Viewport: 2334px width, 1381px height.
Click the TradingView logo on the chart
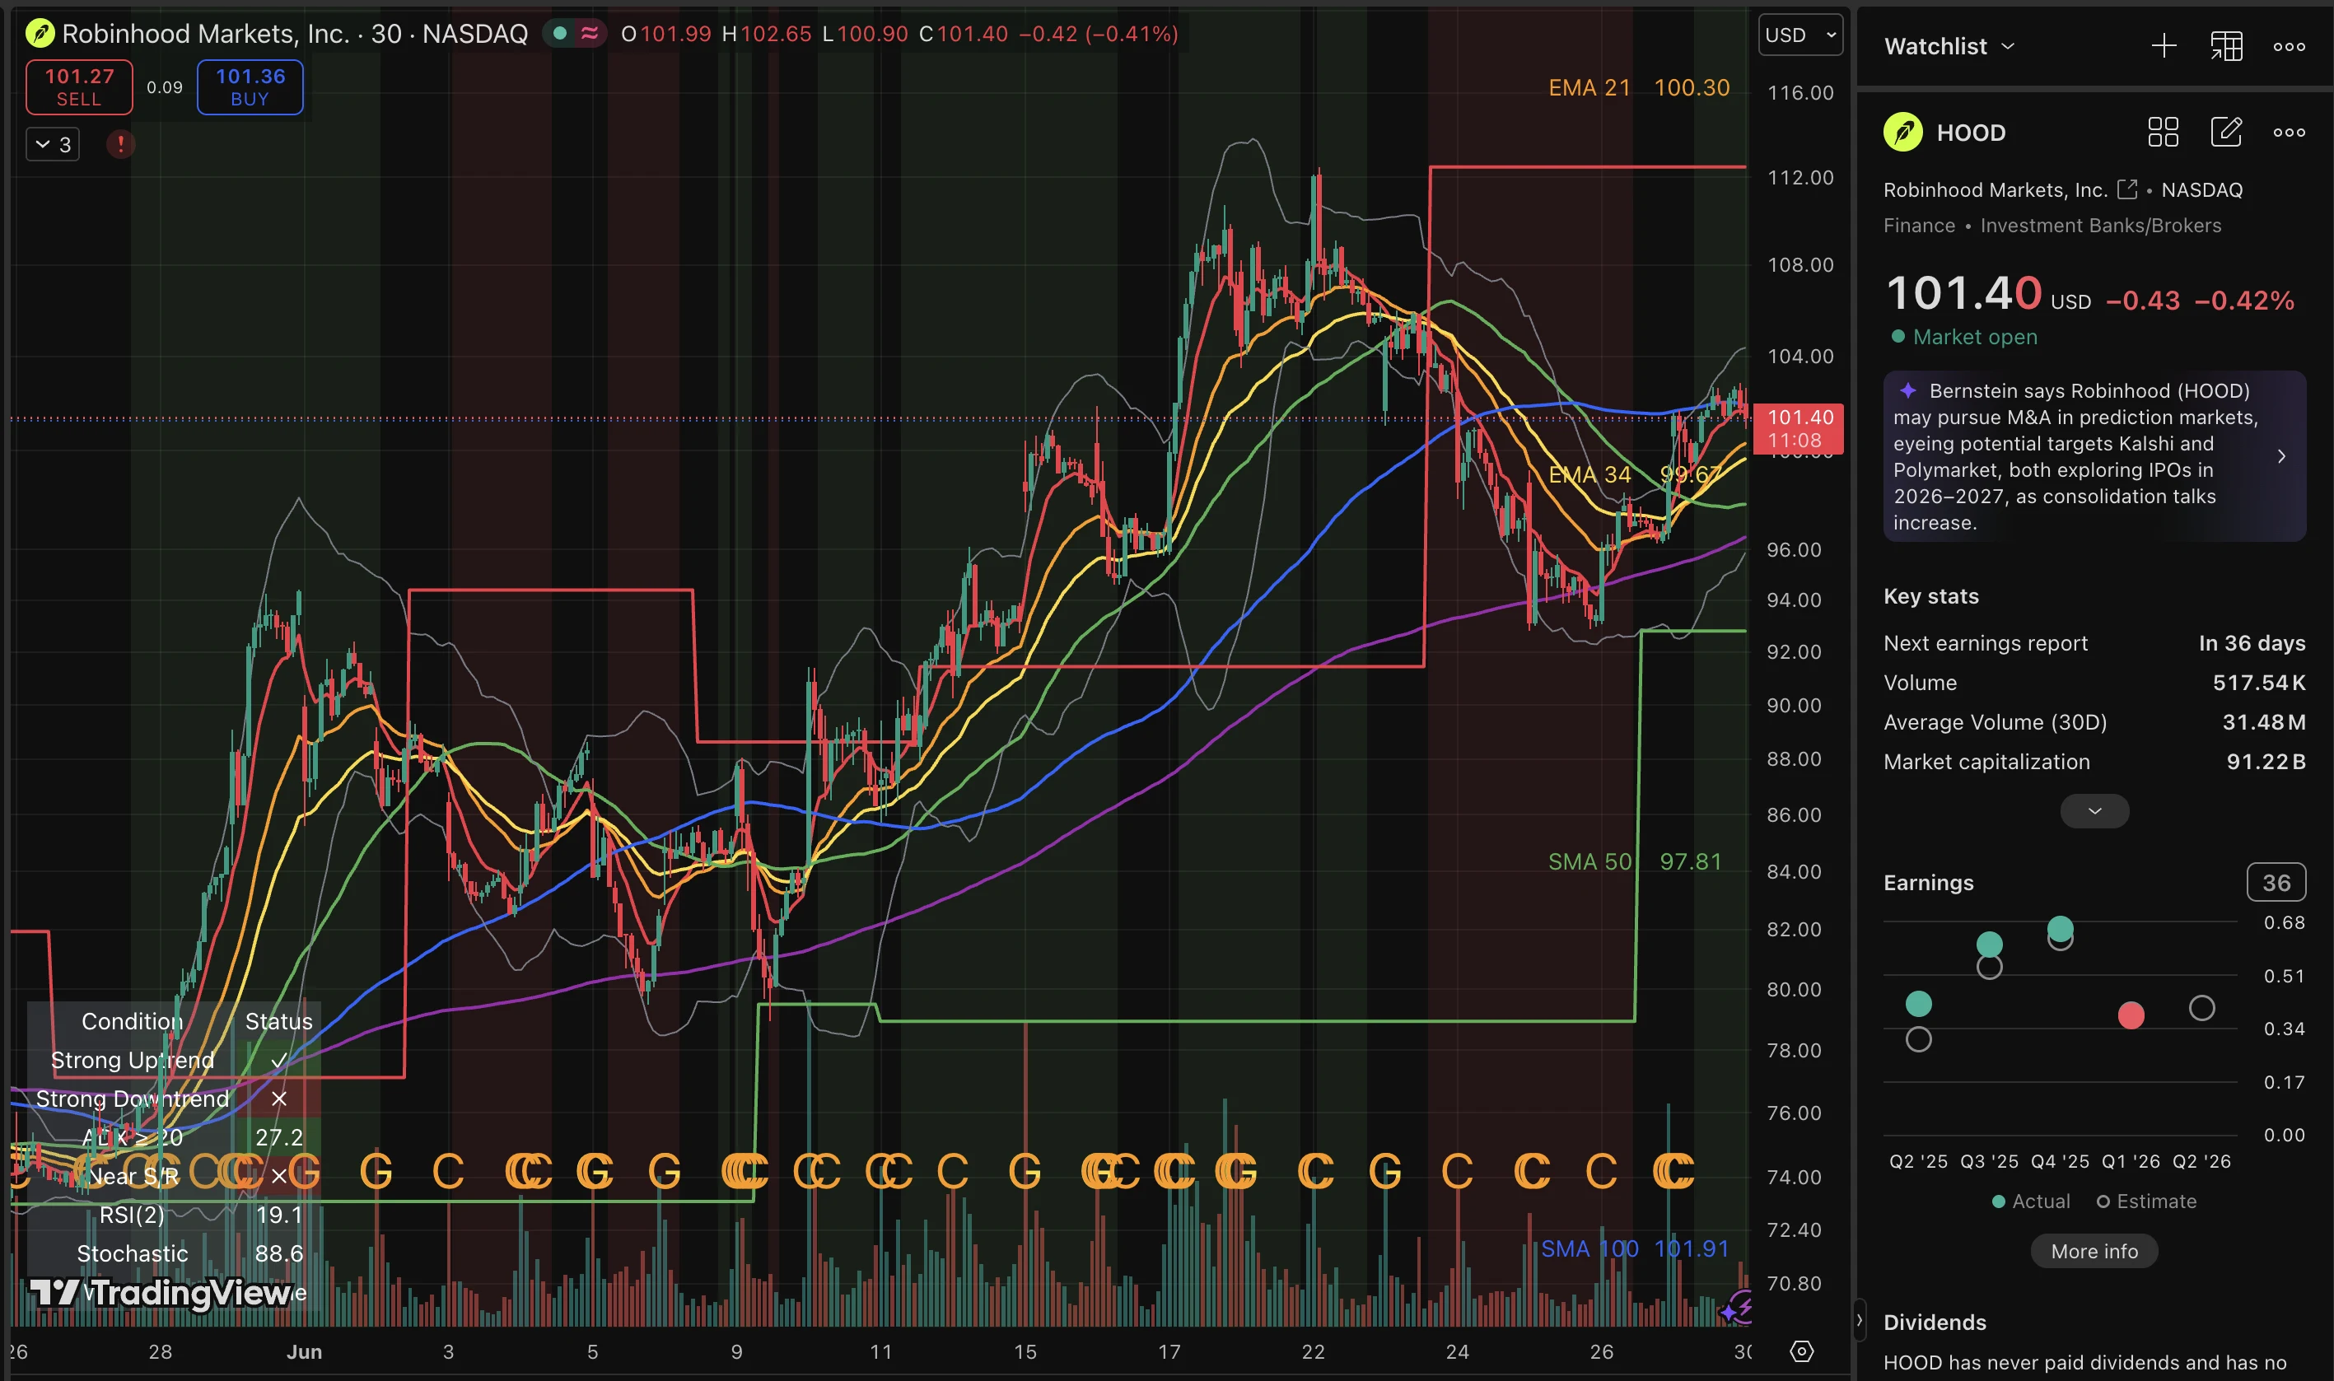coord(161,1293)
